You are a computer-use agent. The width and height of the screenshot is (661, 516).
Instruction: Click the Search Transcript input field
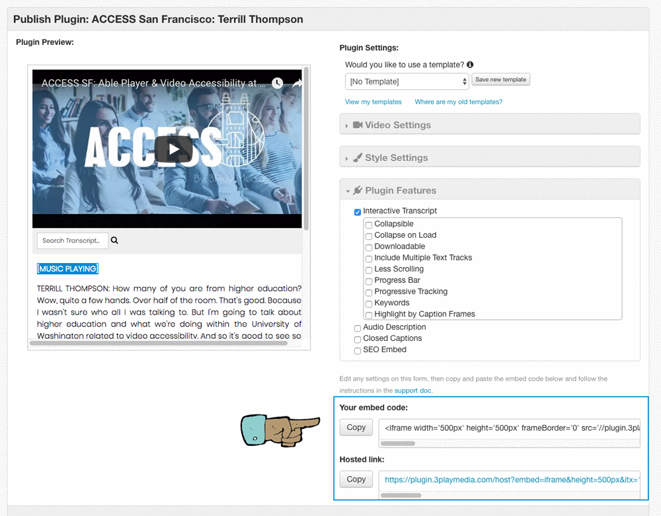pos(73,240)
